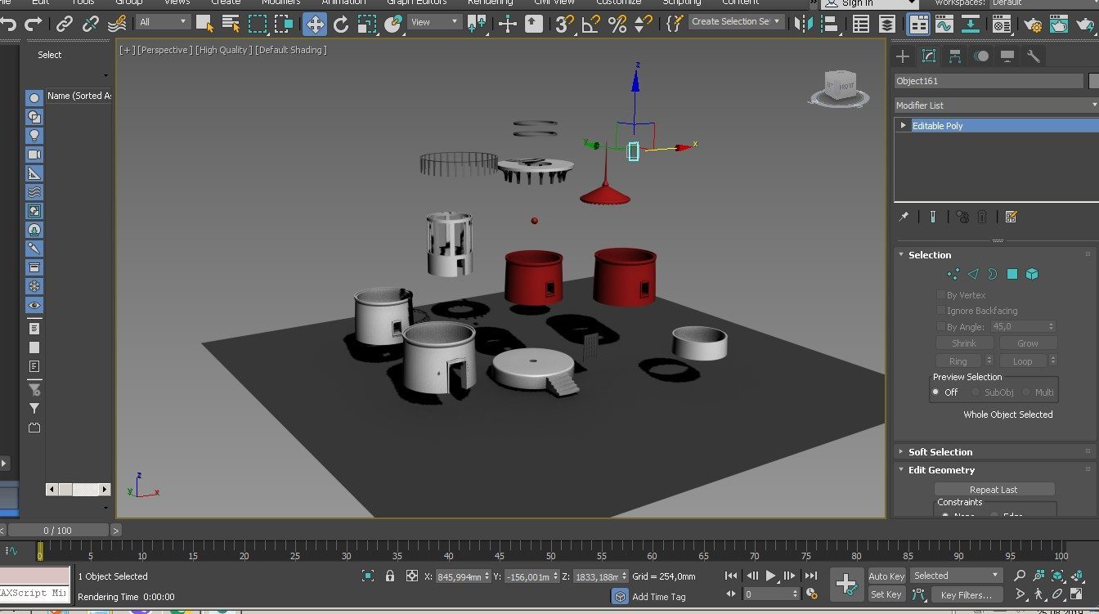Image resolution: width=1099 pixels, height=614 pixels.
Task: Click the Select and Link chain icon
Action: 65,24
